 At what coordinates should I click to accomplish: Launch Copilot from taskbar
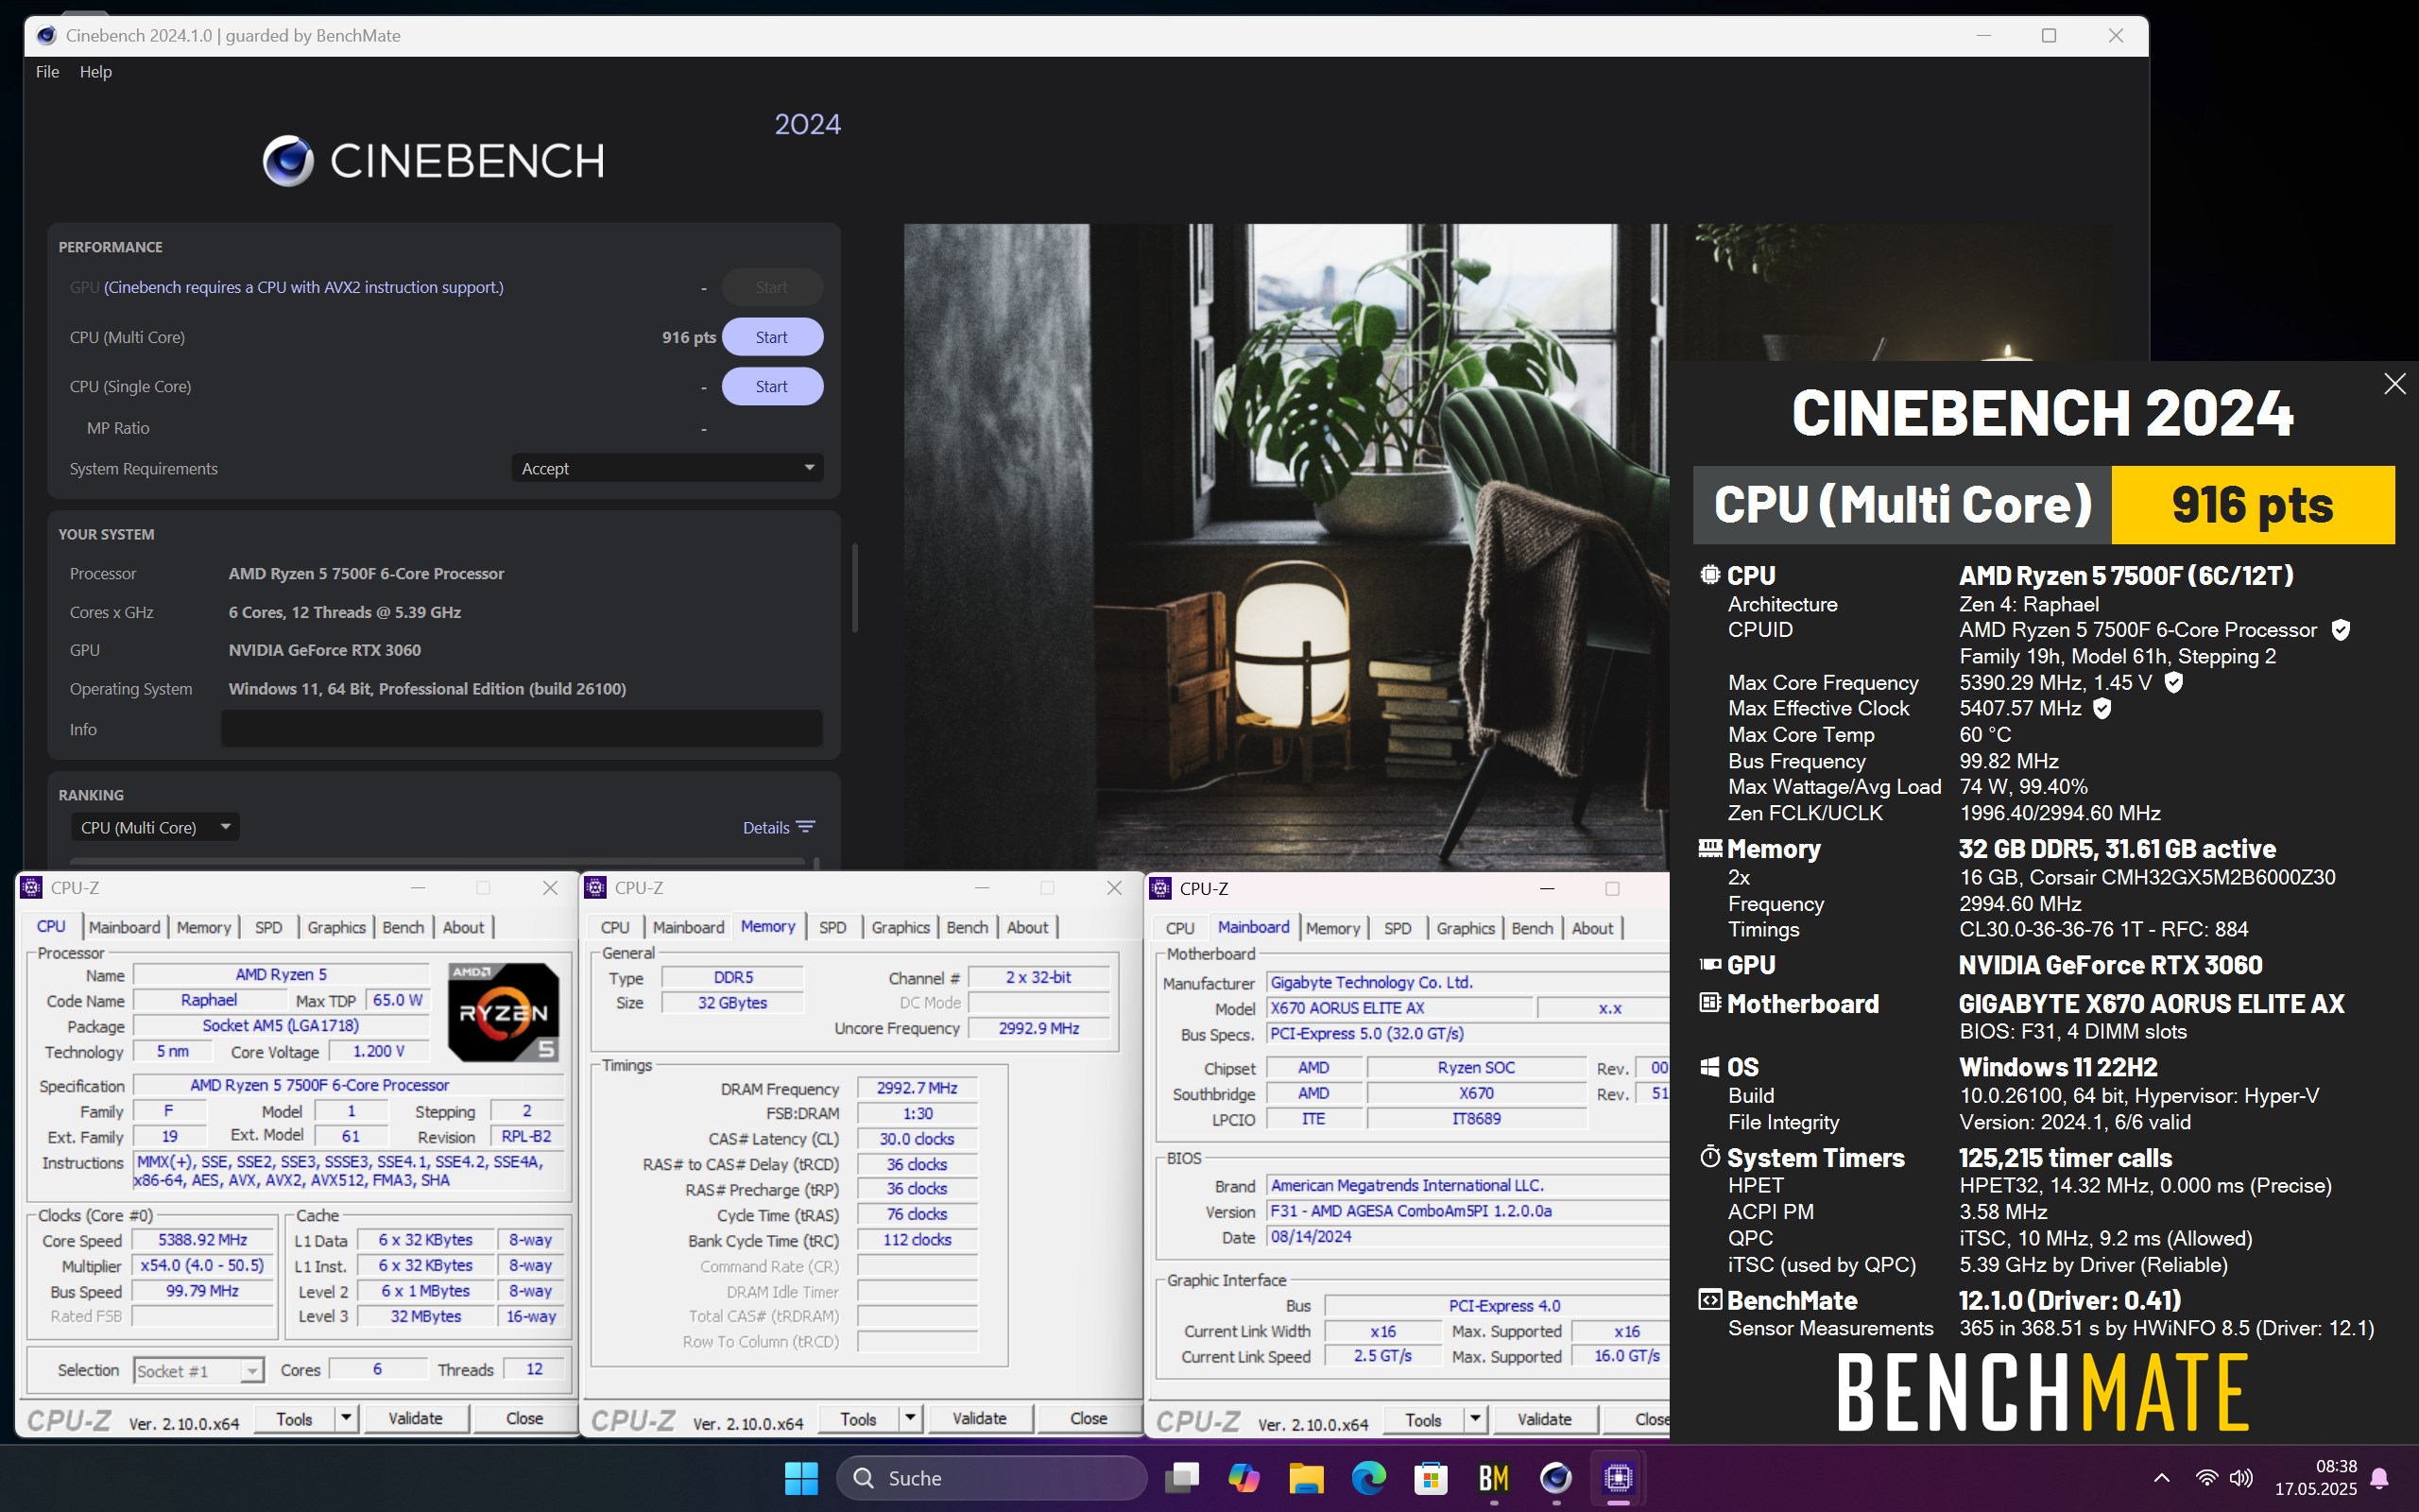click(x=1244, y=1477)
